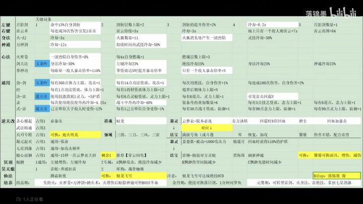
Task: Select the 神通 row label
Action: coord(6,44)
